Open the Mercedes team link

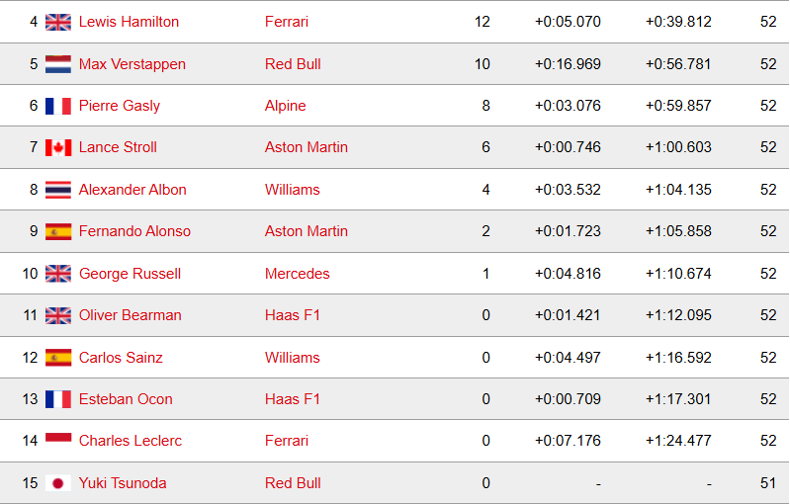[x=298, y=274]
